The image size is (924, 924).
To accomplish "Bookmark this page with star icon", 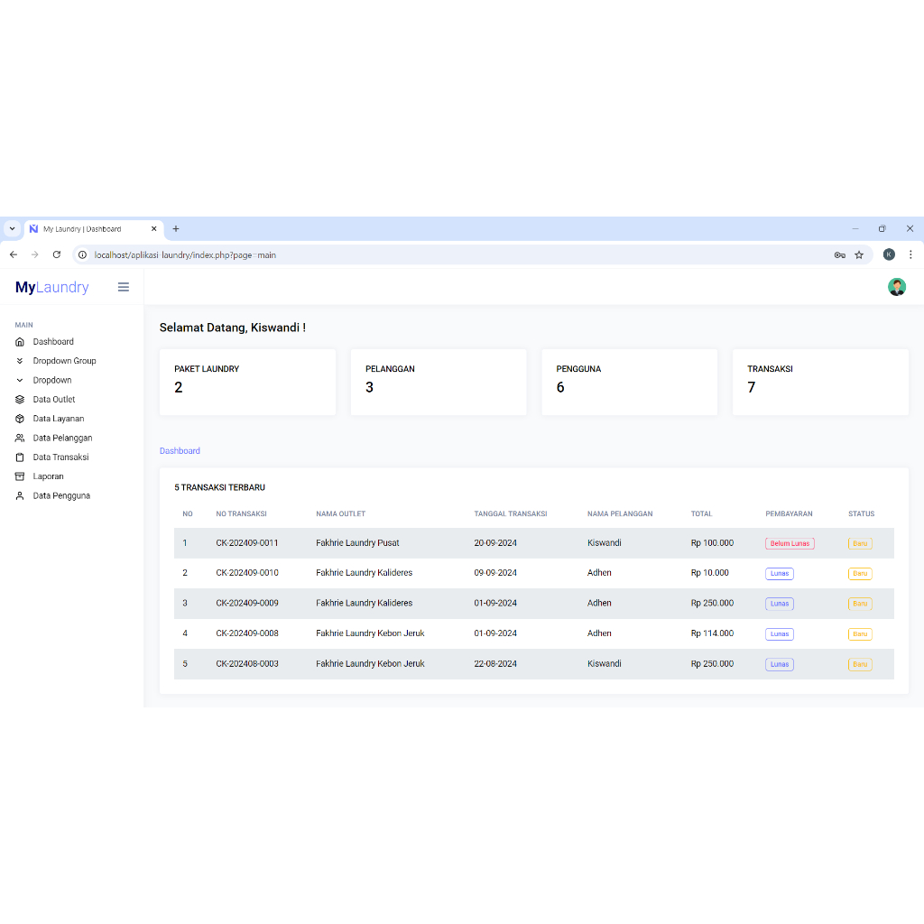I will point(859,255).
